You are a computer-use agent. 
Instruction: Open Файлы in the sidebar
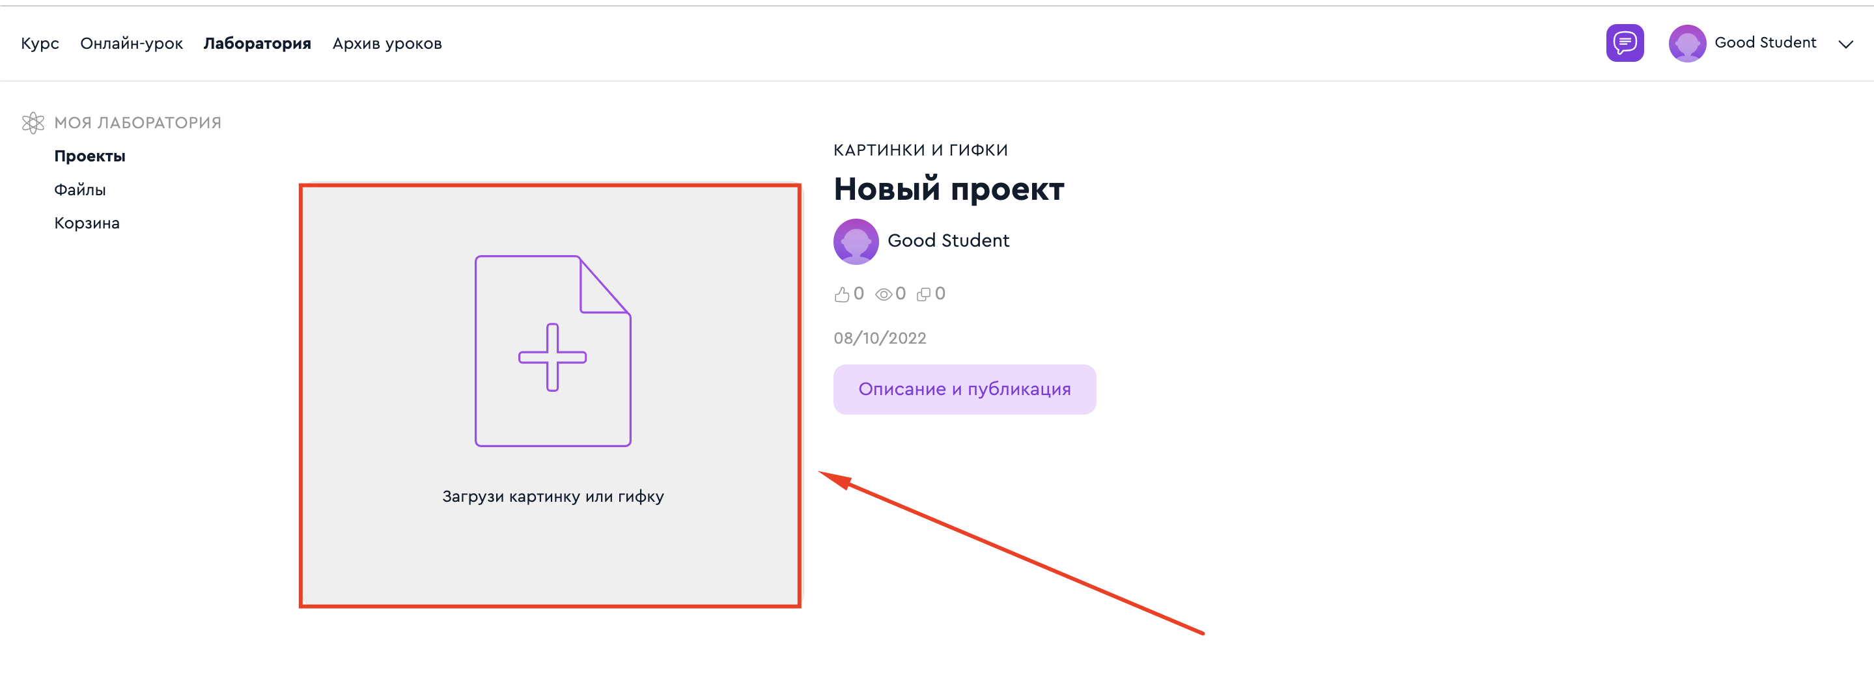pyautogui.click(x=80, y=190)
